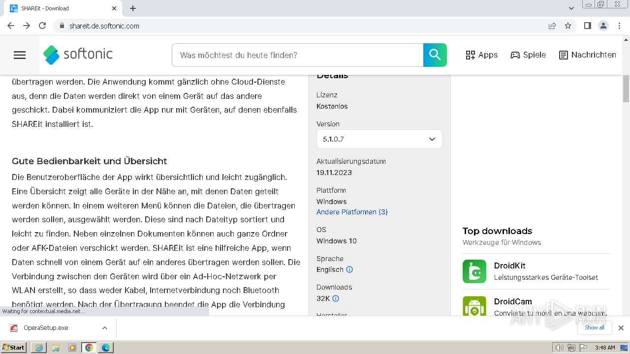Open the DroidCam app icon

click(474, 305)
